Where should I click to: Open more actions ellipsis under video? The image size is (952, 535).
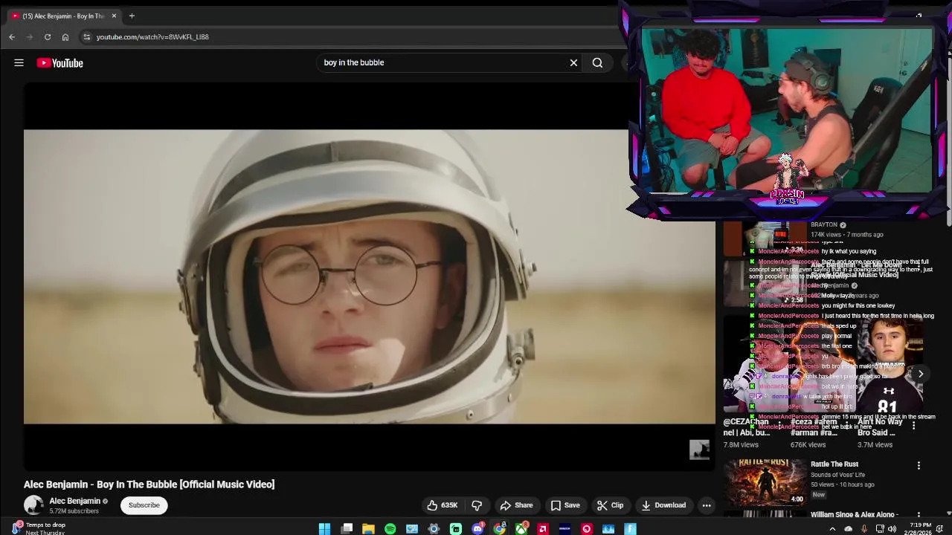(x=707, y=505)
